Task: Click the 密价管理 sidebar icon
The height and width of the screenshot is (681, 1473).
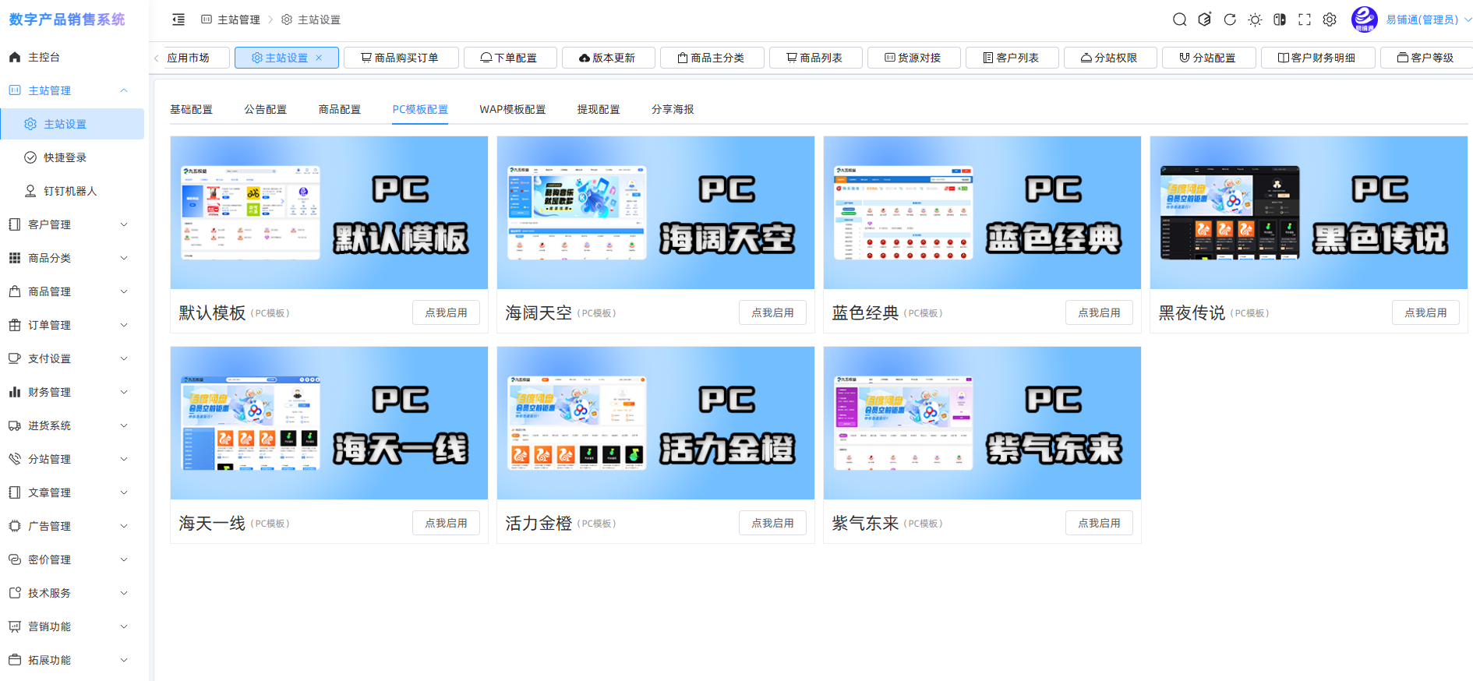Action: (15, 559)
